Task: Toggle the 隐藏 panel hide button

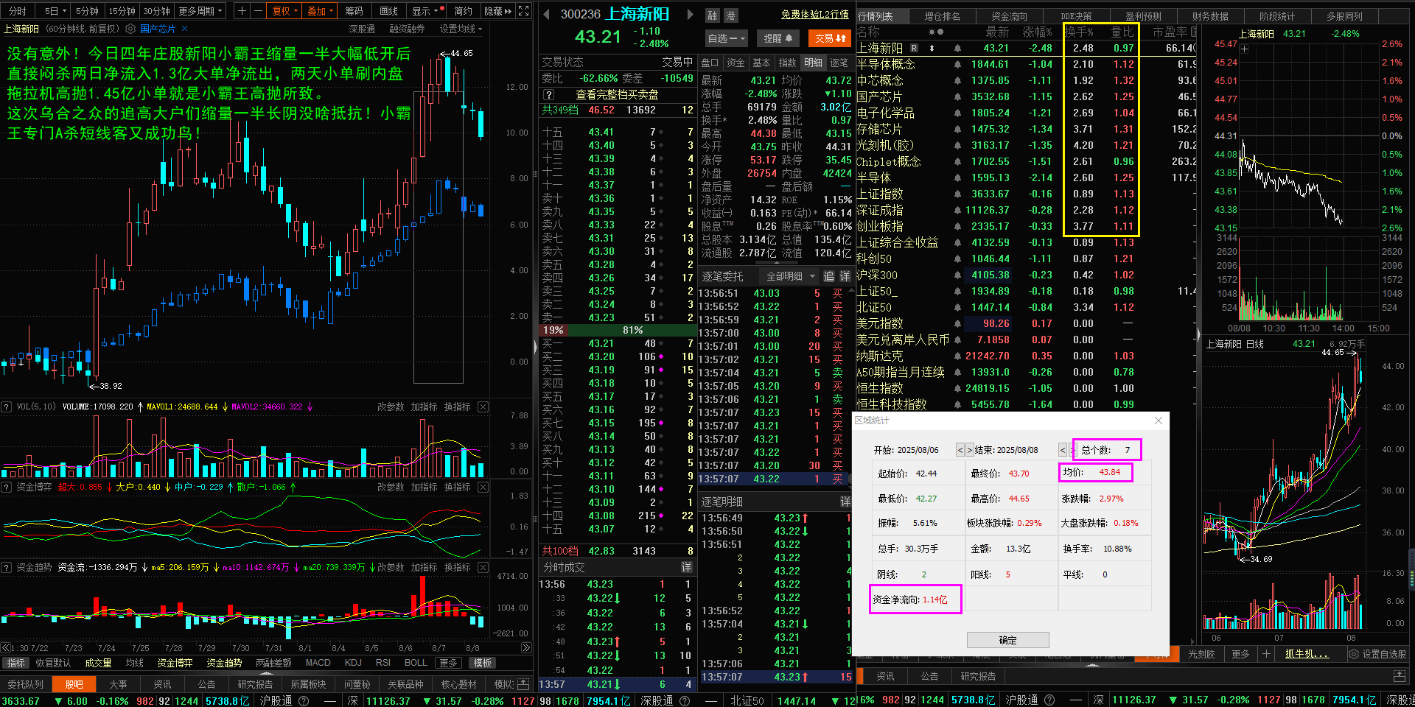Action: [x=497, y=11]
